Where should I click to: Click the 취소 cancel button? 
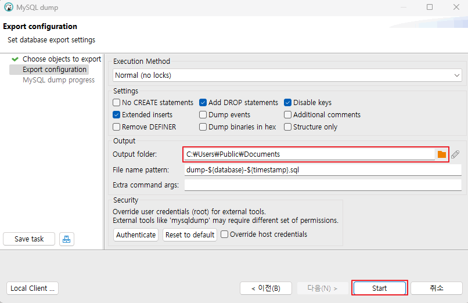coord(437,288)
